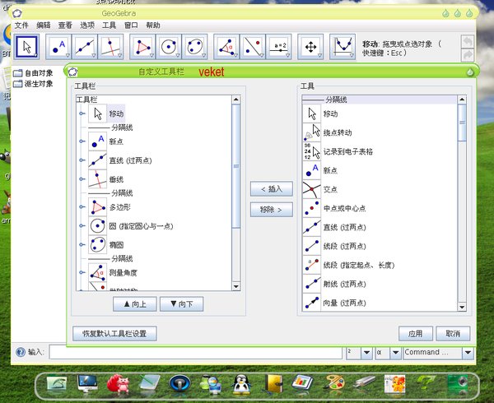Select the Angle measure toolbar tool
The image size is (494, 403).
click(226, 47)
